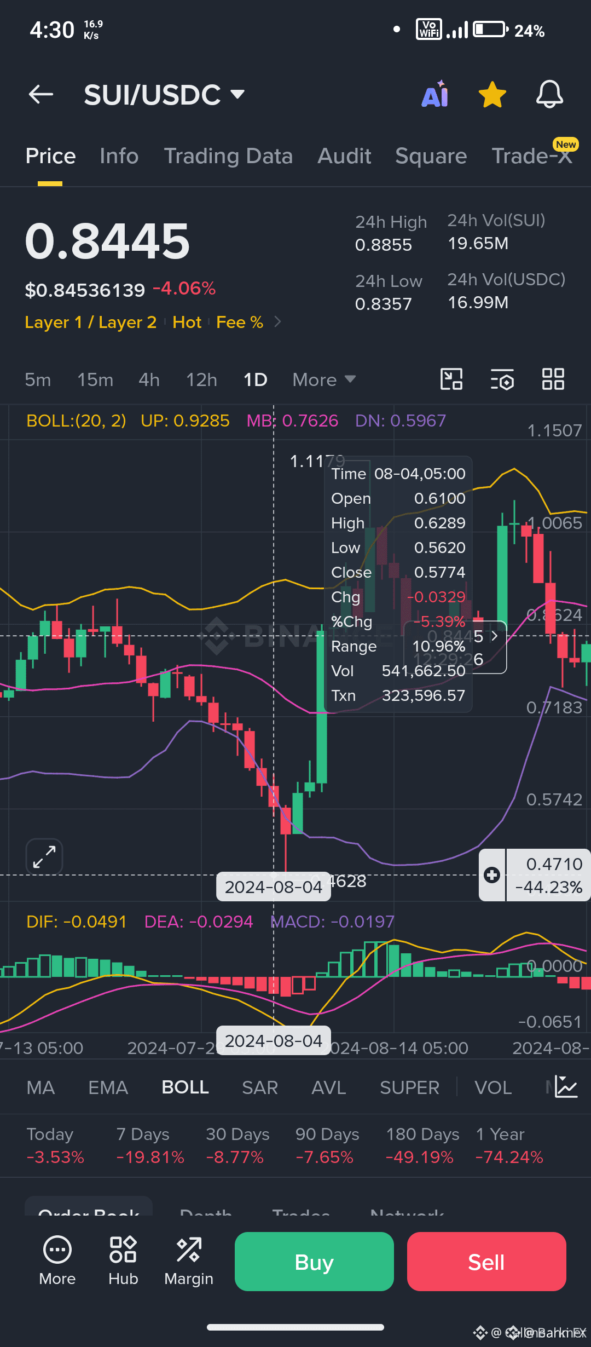
Task: Tap the 0.8445 last price
Action: point(107,241)
